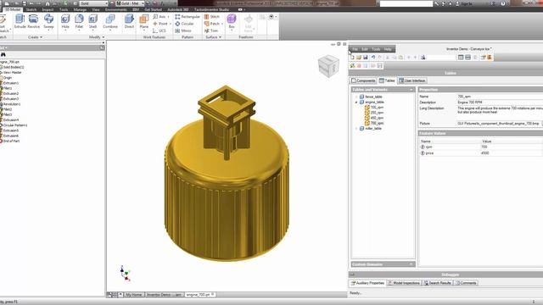Switch to the Components tab
Screen dimensions: 543x305
(363, 80)
